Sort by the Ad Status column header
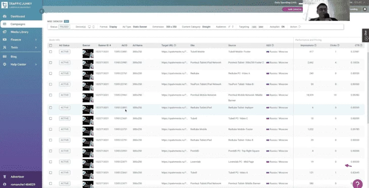This screenshot has height=188, width=369. click(64, 45)
